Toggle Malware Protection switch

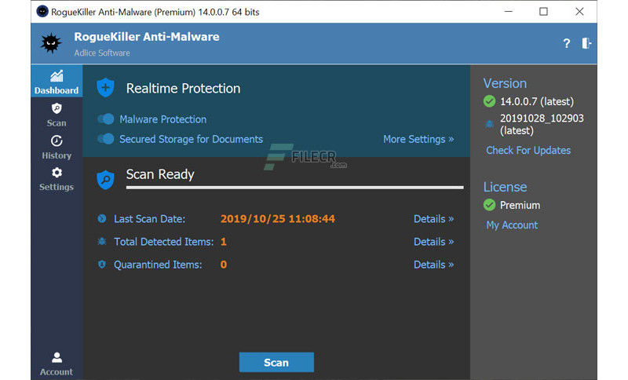click(x=106, y=119)
